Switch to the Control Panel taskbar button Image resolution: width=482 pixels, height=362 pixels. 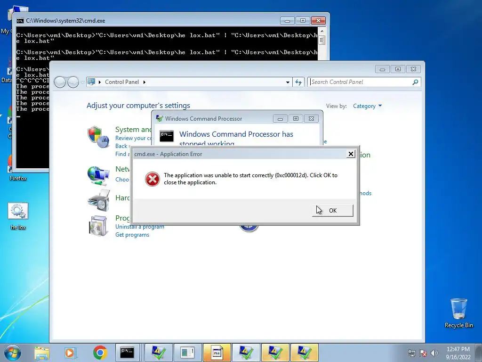187,353
